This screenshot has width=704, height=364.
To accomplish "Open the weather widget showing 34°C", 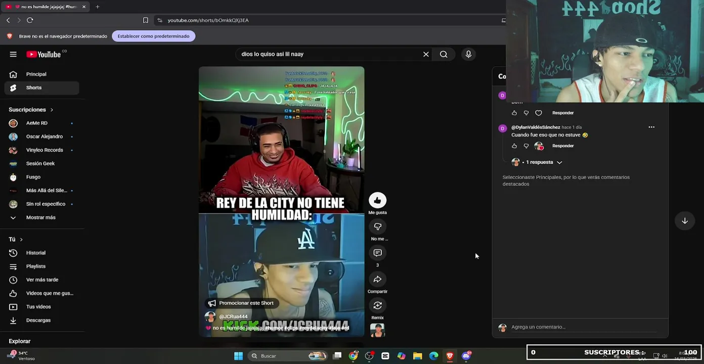I will 21,355.
